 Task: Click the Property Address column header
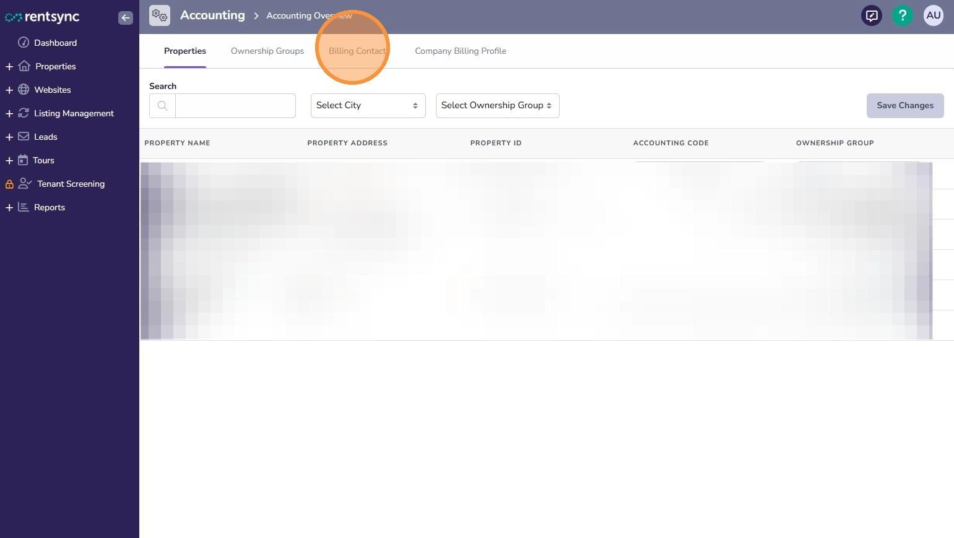point(347,143)
